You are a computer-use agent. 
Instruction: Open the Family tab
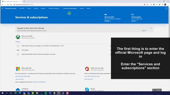[88, 8]
